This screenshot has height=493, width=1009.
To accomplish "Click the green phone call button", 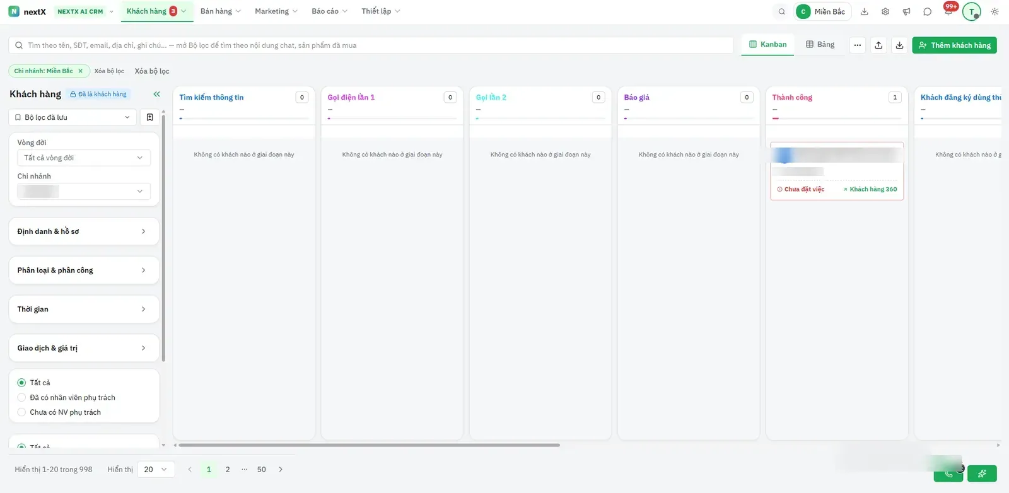I will [x=948, y=473].
